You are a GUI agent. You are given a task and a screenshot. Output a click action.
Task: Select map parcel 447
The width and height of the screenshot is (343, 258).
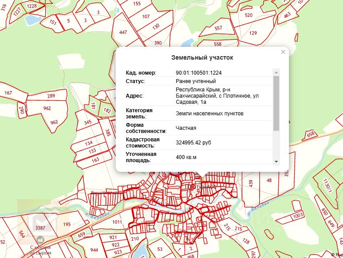click(123, 32)
